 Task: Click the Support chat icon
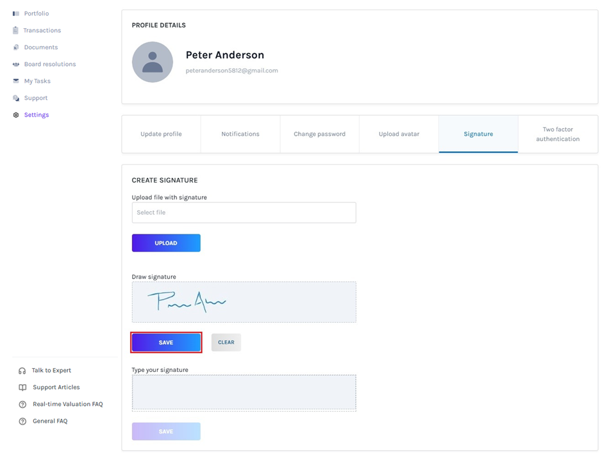click(16, 98)
